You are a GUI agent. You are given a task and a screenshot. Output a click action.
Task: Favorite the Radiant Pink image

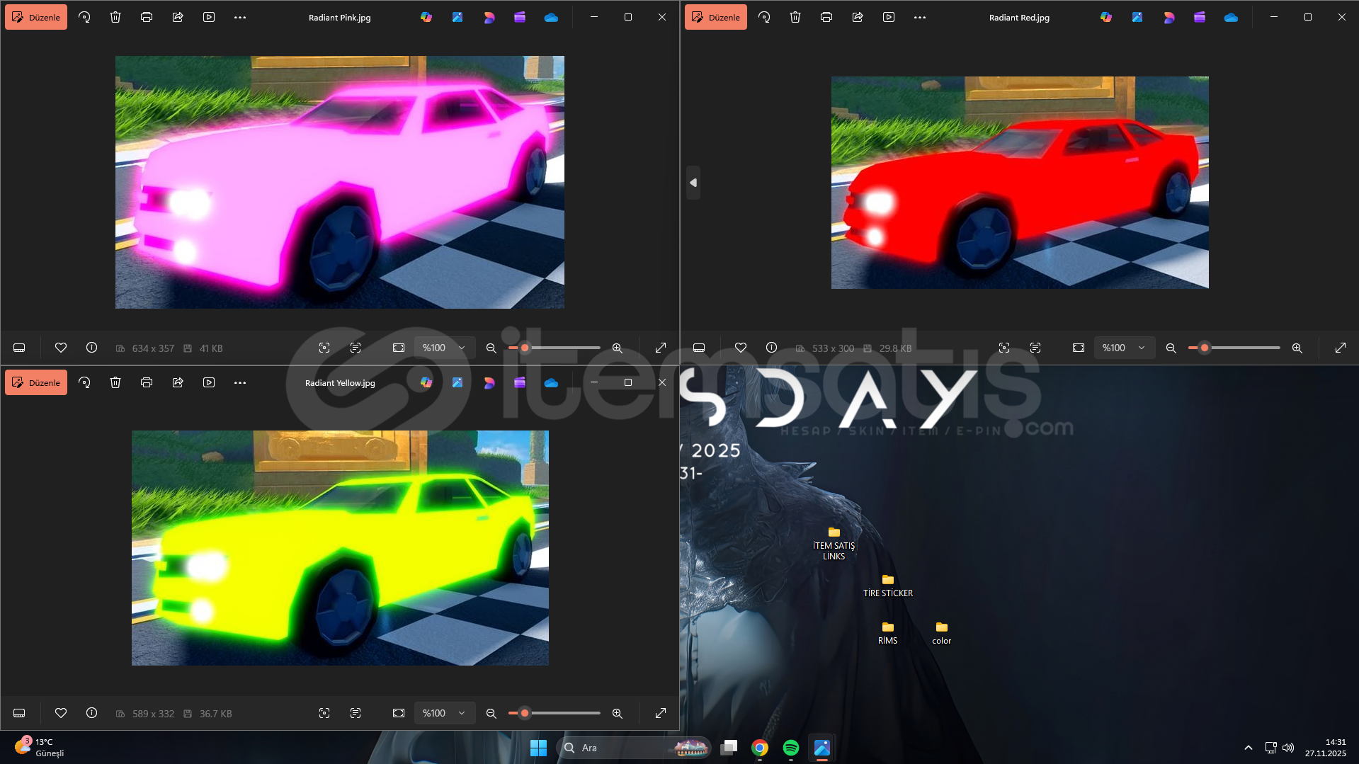click(x=61, y=348)
